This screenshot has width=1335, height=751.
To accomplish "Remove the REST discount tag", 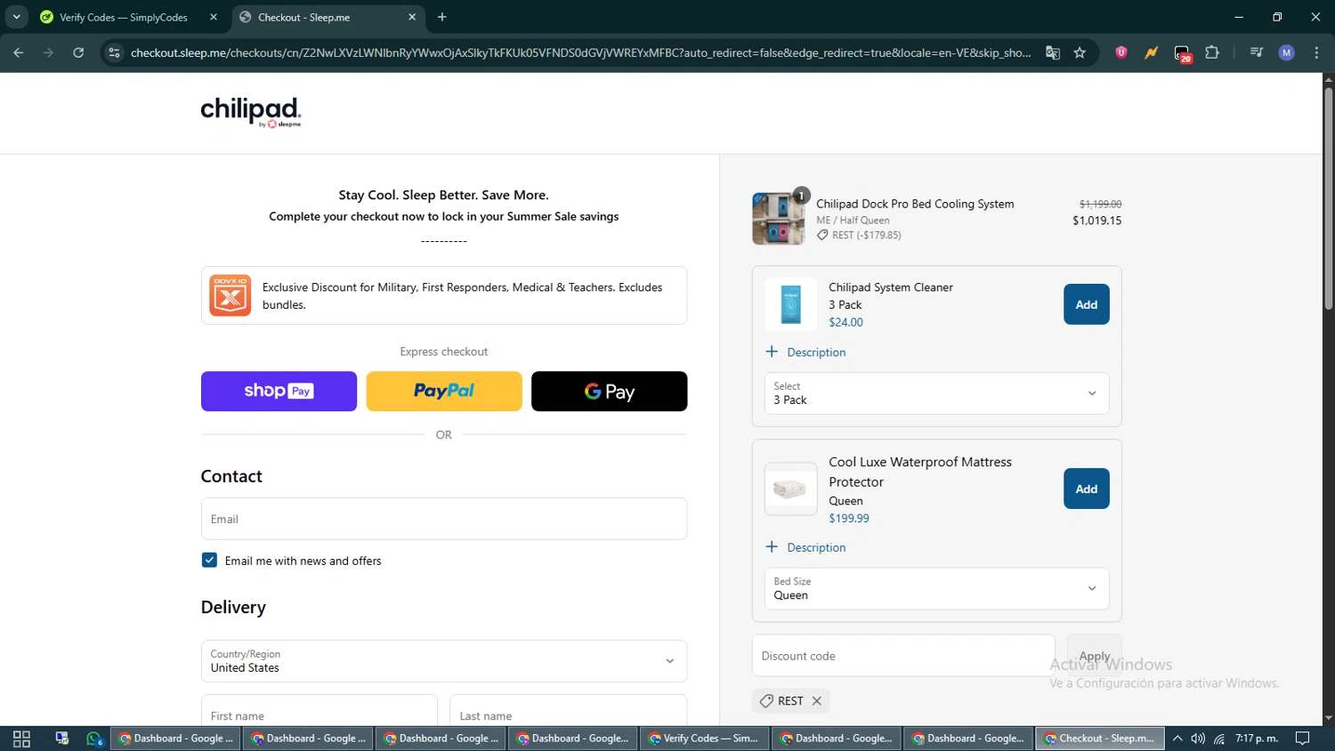I will pos(817,701).
